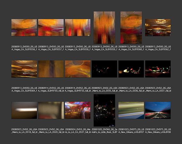Open the Miami_to_LA_0518 white streak thumbnail
Image resolution: width=182 pixels, height=144 pixels.
click(24, 110)
